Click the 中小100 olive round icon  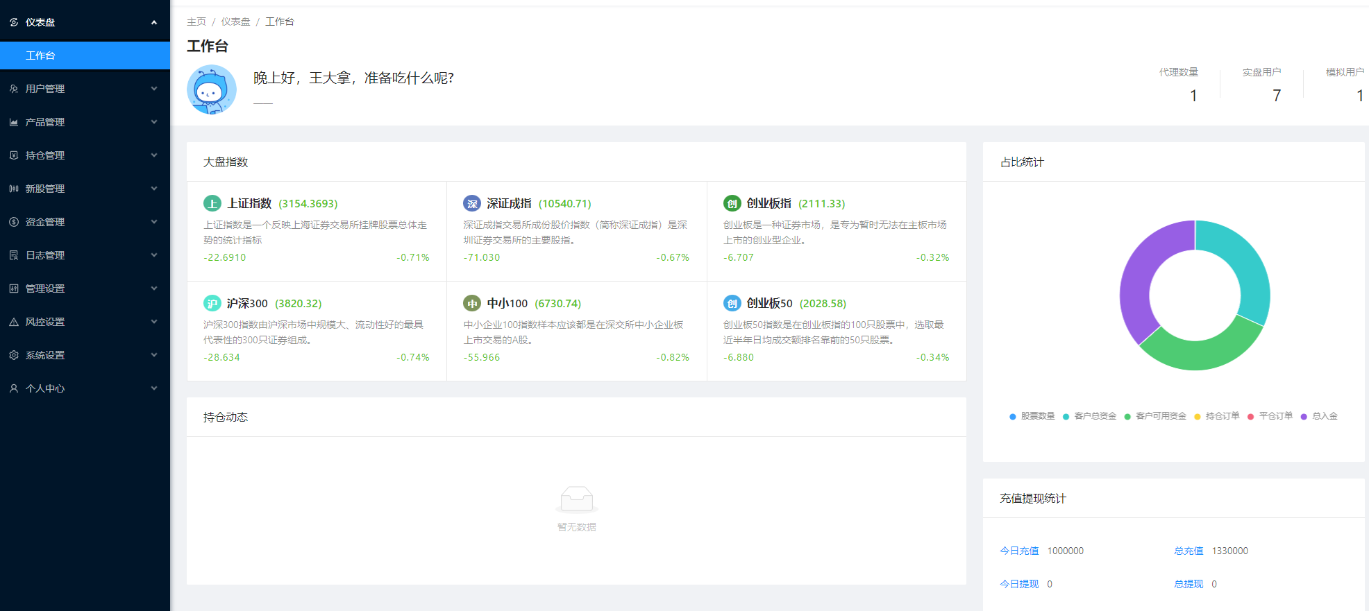click(472, 303)
